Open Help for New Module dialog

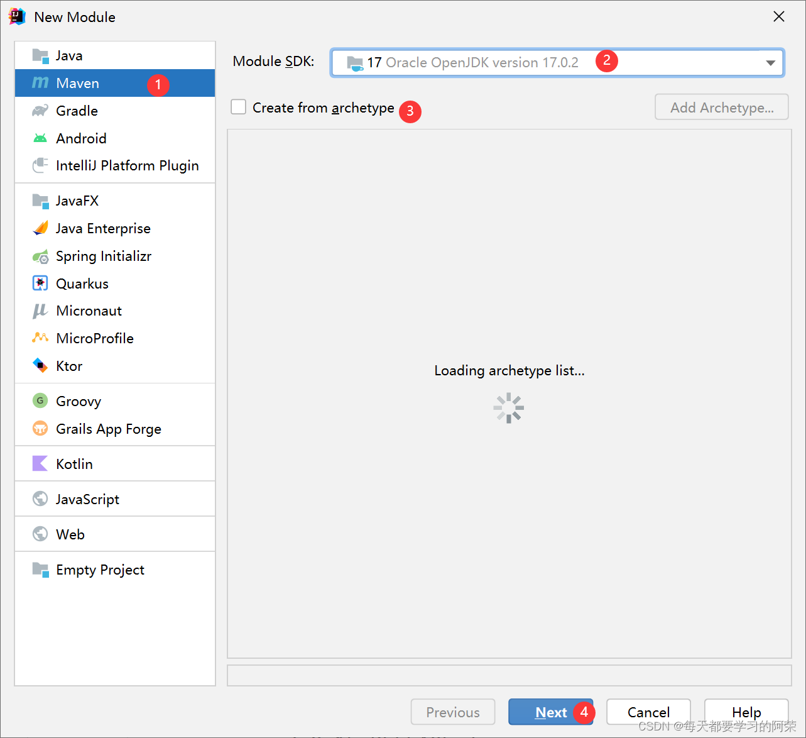pos(746,712)
